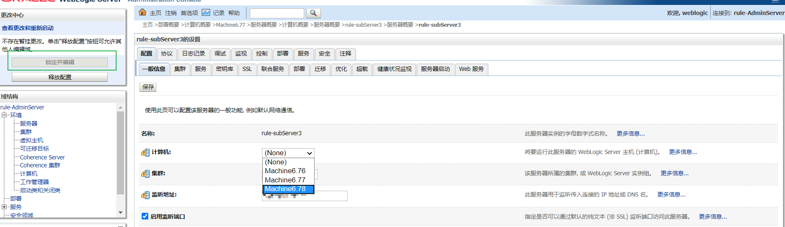The height and width of the screenshot is (227, 785).
Task: Open the 超载 sub-tab
Action: [x=362, y=69]
